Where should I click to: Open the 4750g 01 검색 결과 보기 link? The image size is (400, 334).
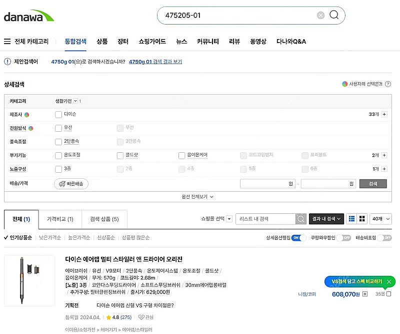click(155, 62)
